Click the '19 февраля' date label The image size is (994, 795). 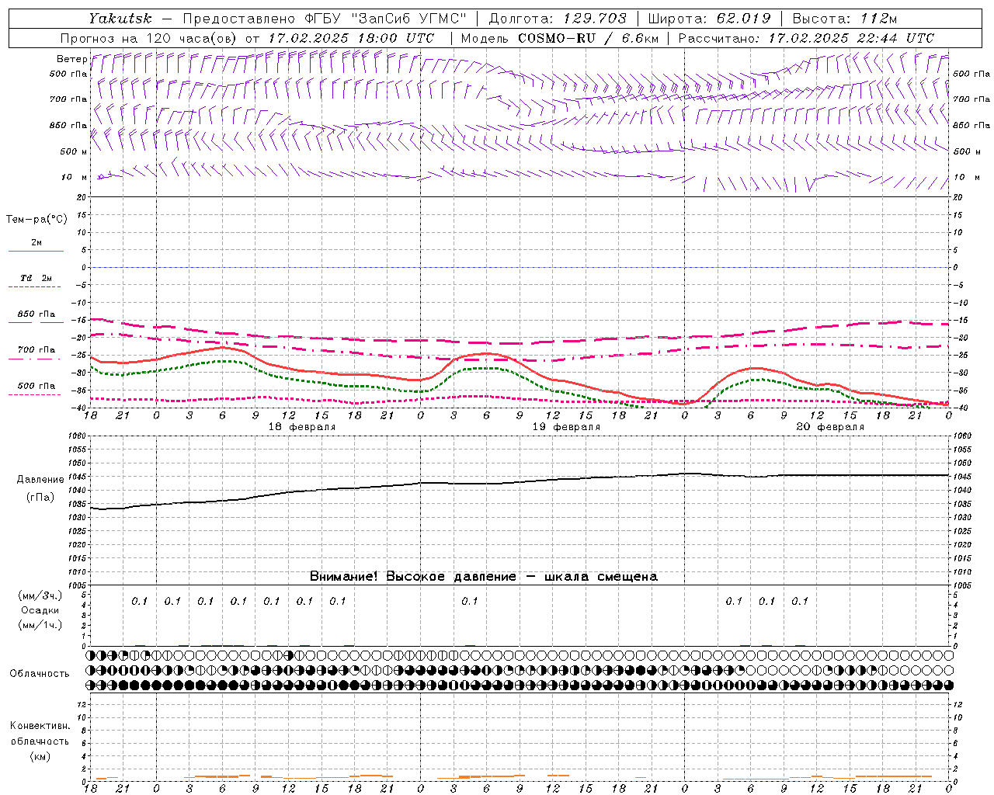pyautogui.click(x=566, y=427)
